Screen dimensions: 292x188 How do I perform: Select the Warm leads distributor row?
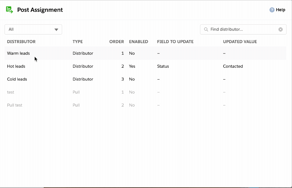(146, 53)
